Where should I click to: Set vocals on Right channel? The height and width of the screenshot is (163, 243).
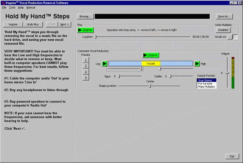tap(235, 37)
